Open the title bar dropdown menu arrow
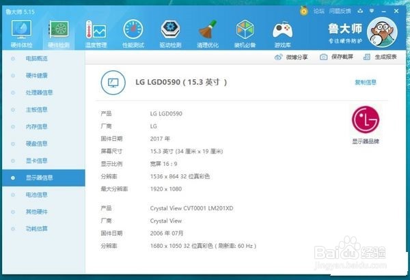Screen dimensions: 410x280 pyautogui.click(x=372, y=11)
